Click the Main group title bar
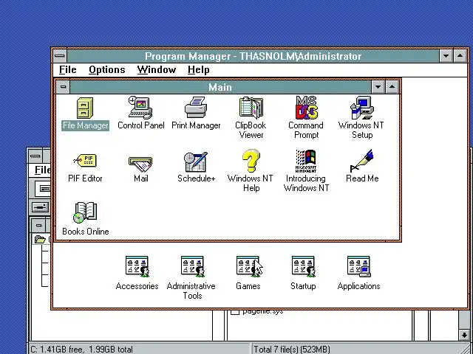Viewport: 473px width, 354px height. click(x=220, y=87)
